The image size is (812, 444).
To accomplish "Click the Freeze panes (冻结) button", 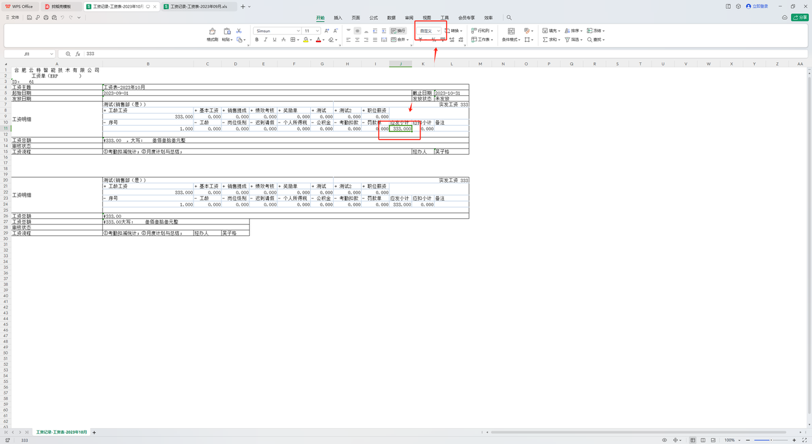I will coord(596,30).
